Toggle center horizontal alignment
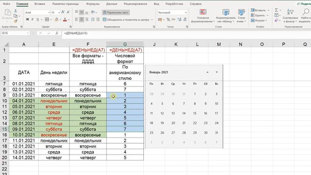 [82, 19]
